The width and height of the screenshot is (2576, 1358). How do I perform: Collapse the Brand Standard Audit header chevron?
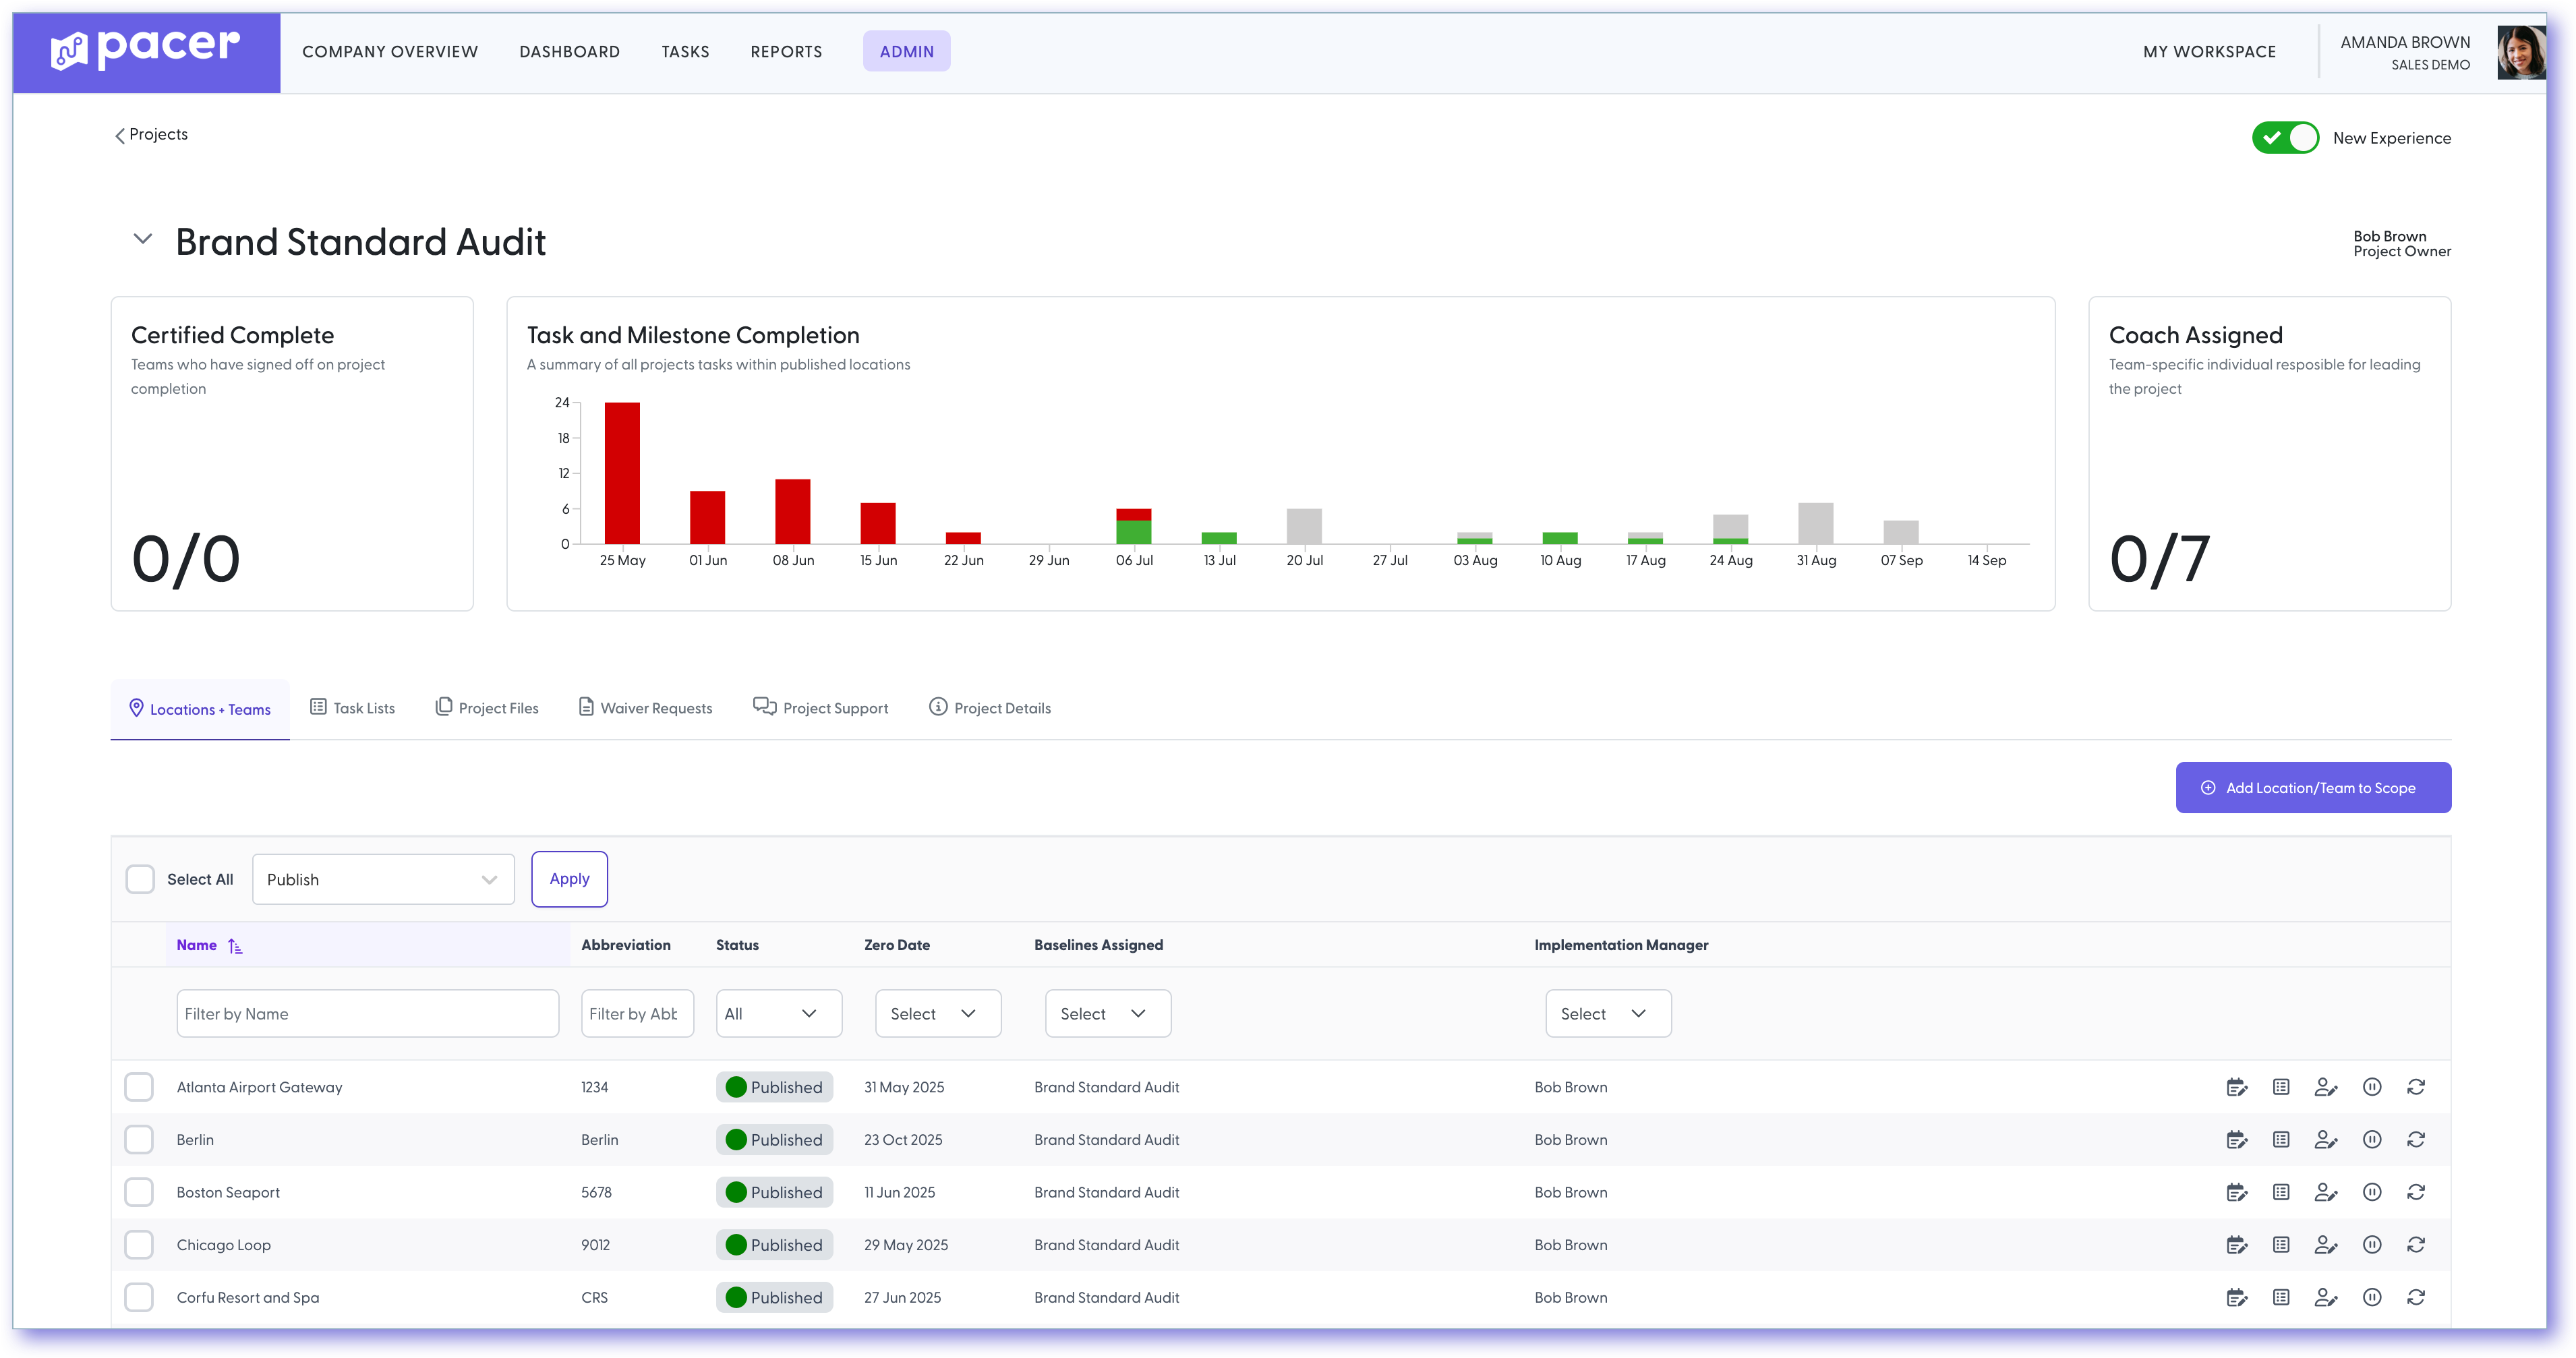(x=143, y=239)
